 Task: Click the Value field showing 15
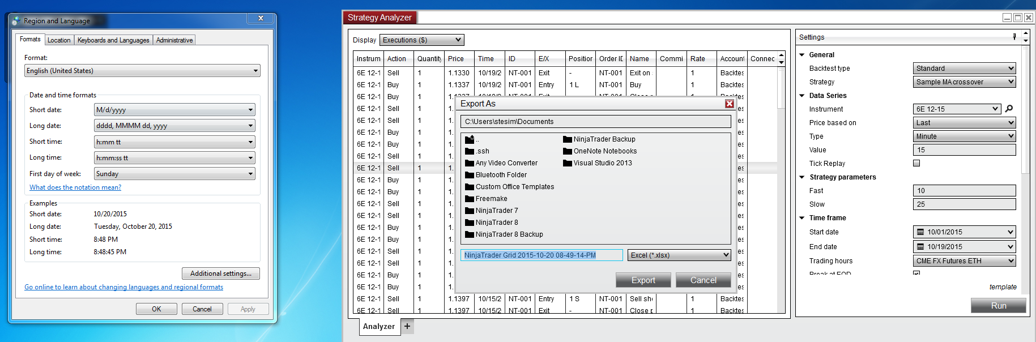point(964,150)
